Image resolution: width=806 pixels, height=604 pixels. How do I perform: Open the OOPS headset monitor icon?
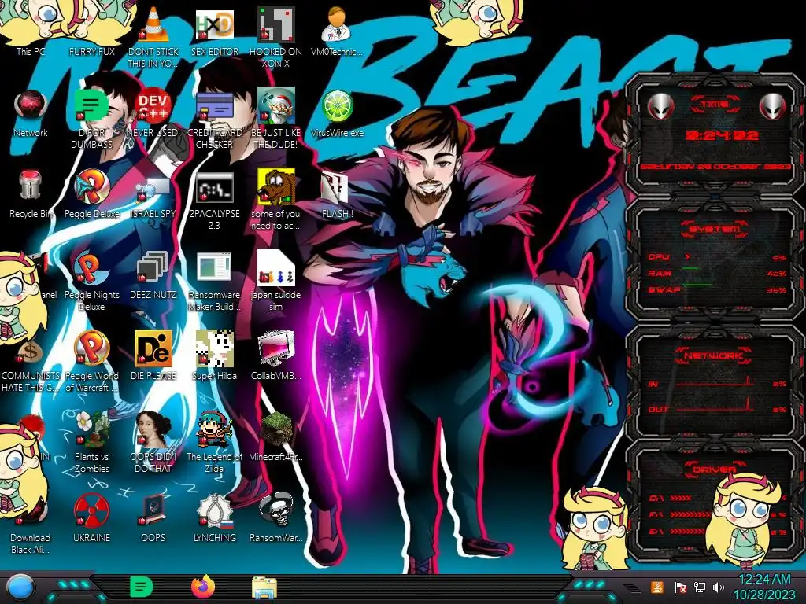click(x=153, y=517)
